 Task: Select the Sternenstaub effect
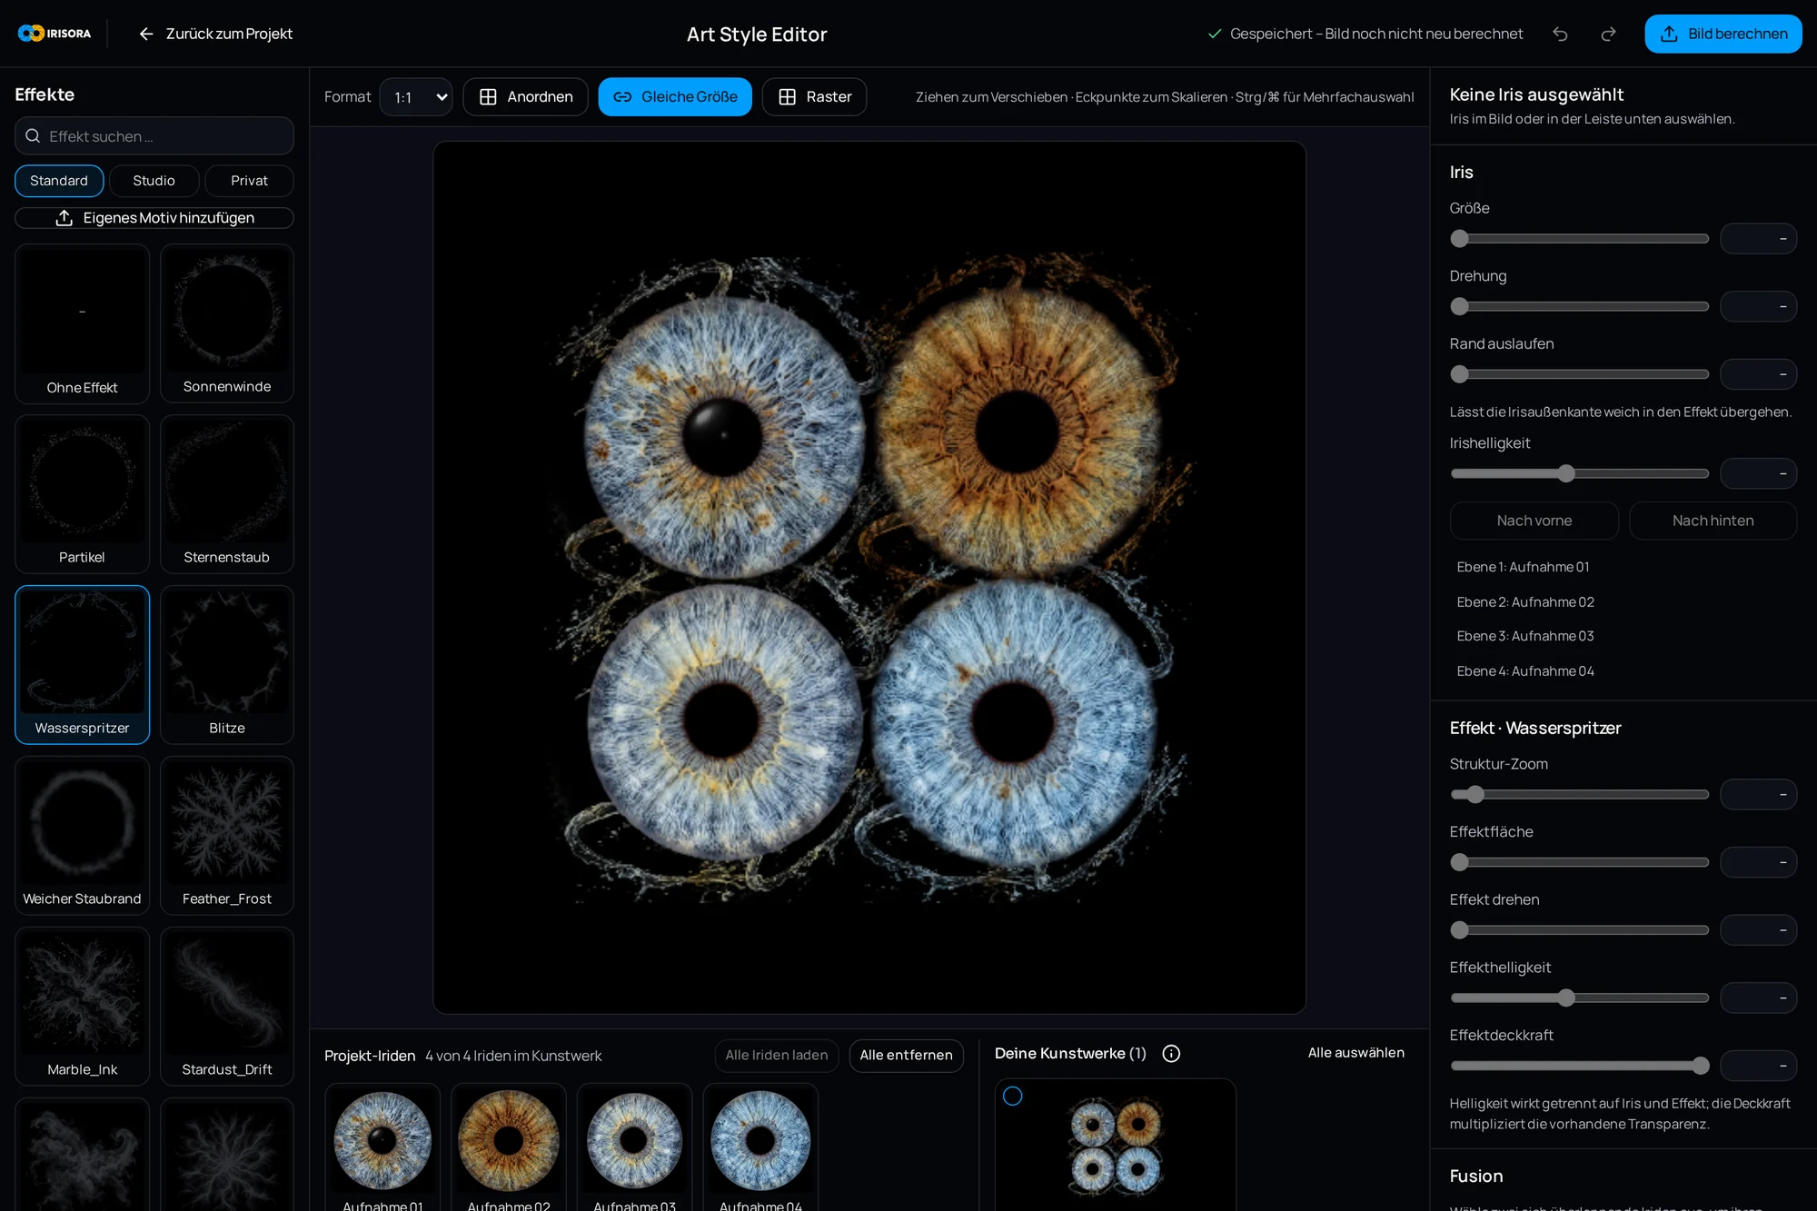(x=227, y=494)
